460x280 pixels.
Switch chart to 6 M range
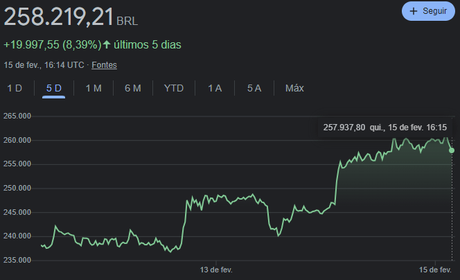(x=133, y=88)
